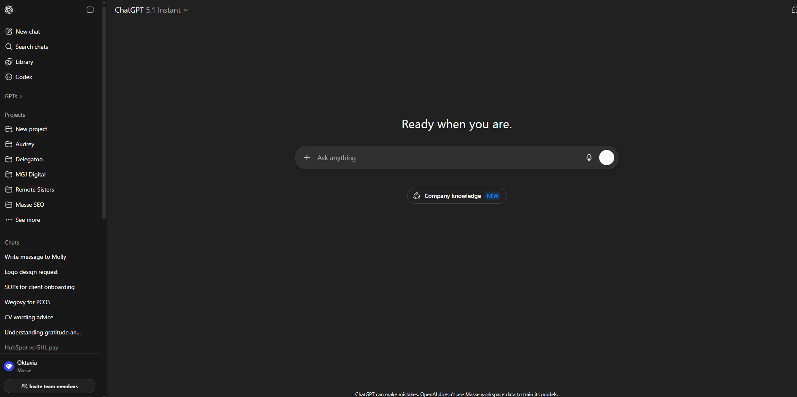This screenshot has height=397, width=797.
Task: Click the Company knowledge icon
Action: coord(417,196)
